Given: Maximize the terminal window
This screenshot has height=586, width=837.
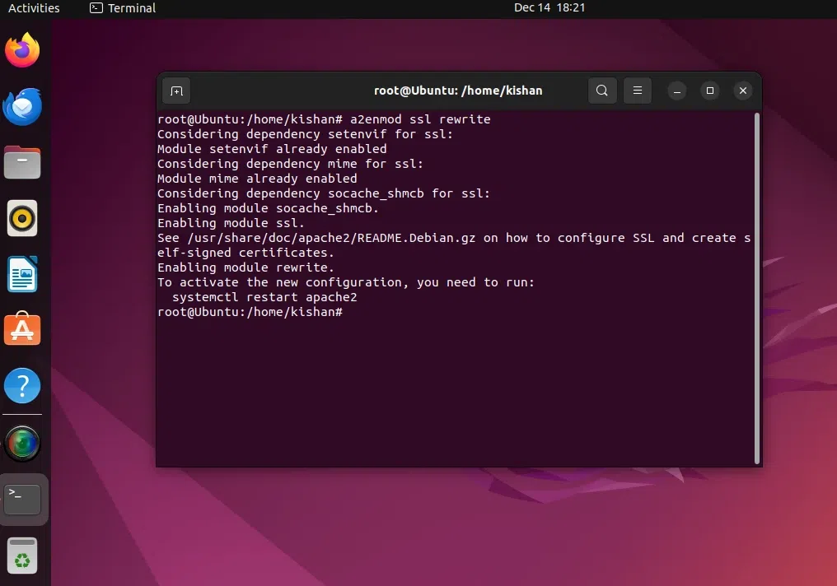Looking at the screenshot, I should click(710, 91).
